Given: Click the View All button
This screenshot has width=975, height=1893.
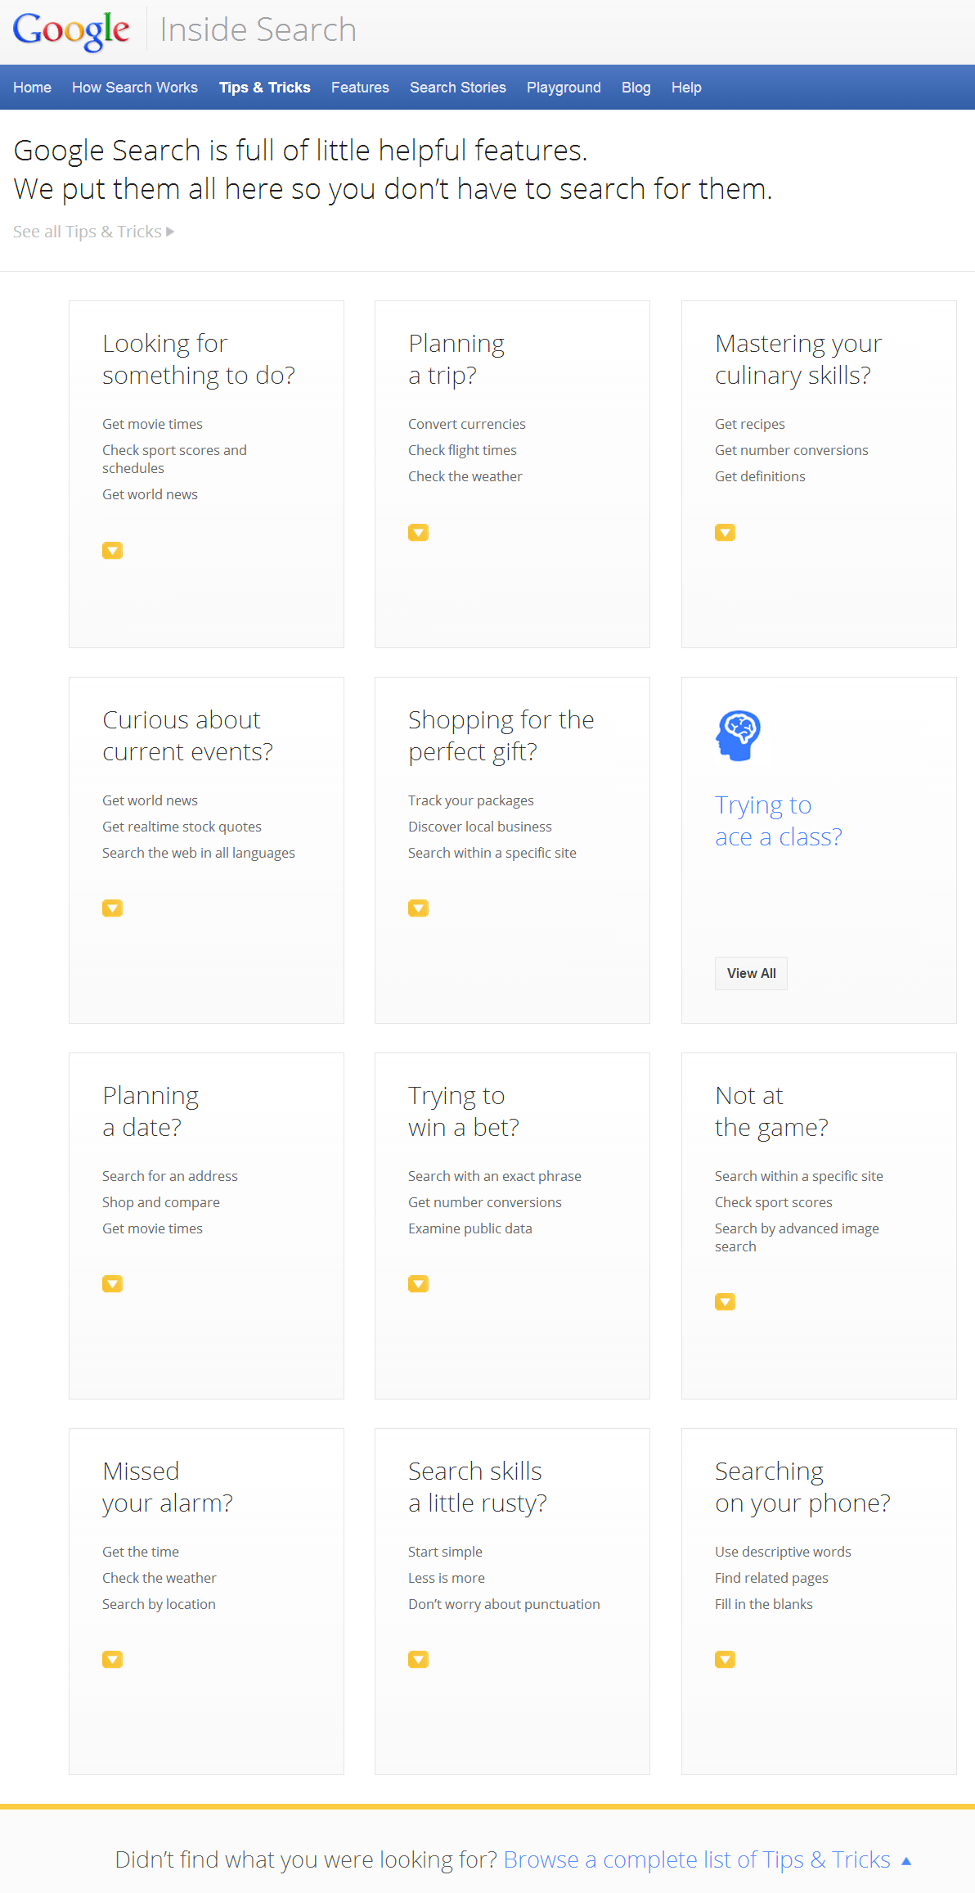Looking at the screenshot, I should coord(751,974).
